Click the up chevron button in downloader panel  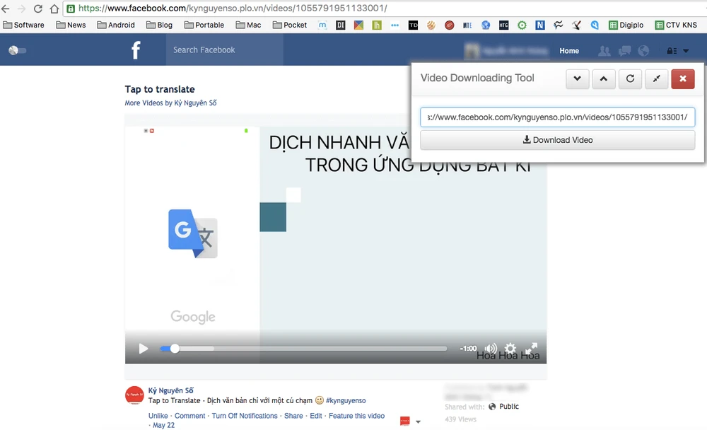pos(603,79)
